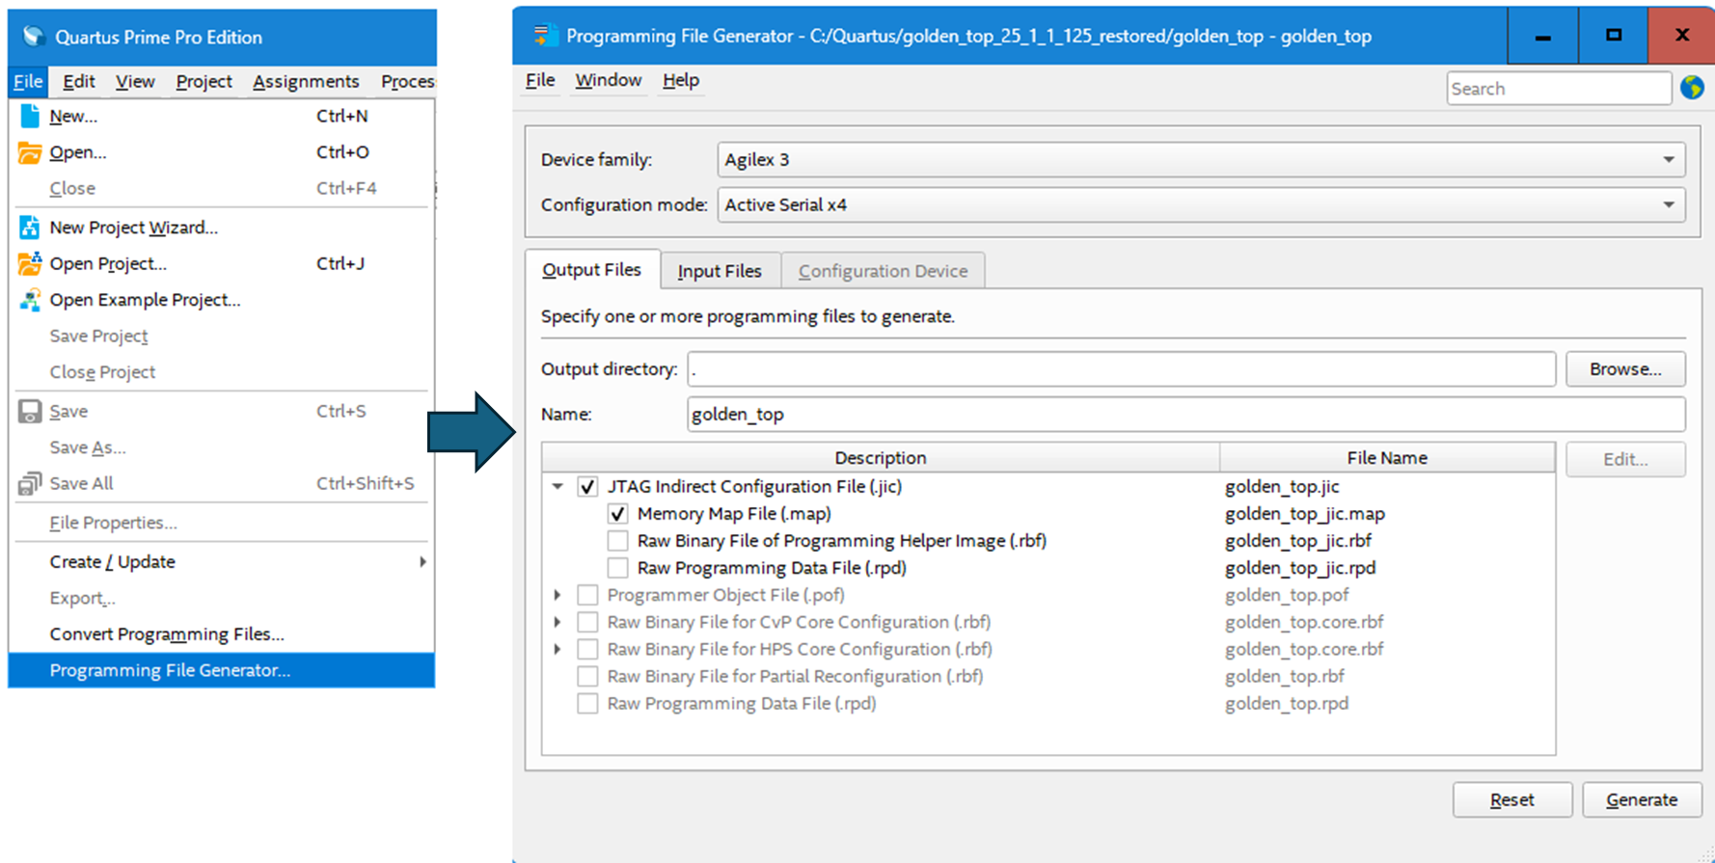
Task: Click the Browse button for output directory
Action: [x=1624, y=369]
